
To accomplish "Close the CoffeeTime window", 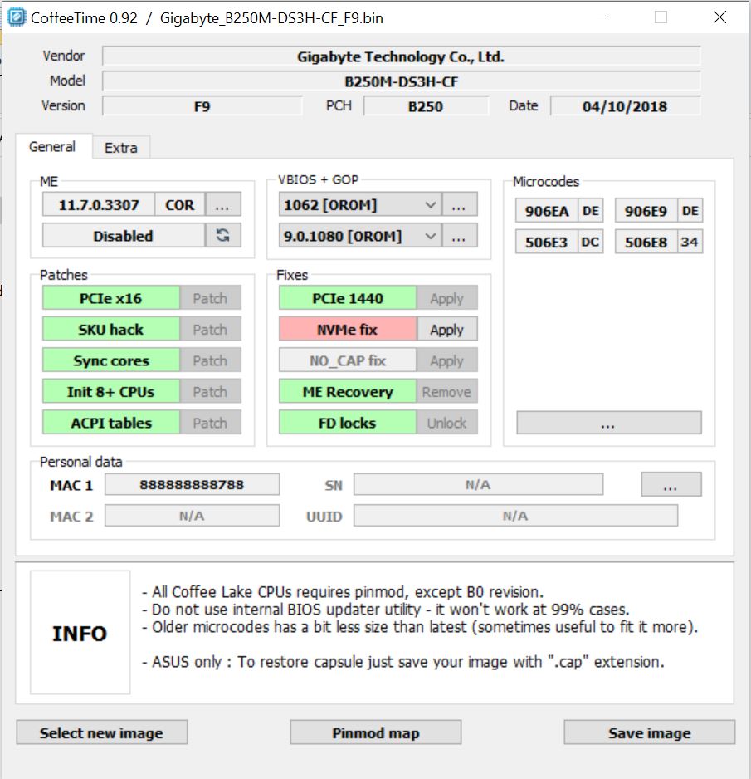I will click(719, 17).
